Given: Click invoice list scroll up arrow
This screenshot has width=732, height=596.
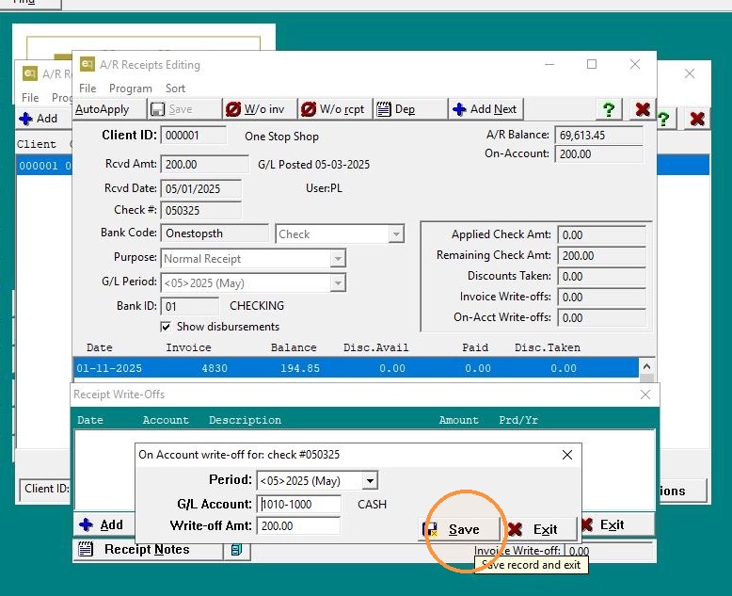Looking at the screenshot, I should pos(646,366).
